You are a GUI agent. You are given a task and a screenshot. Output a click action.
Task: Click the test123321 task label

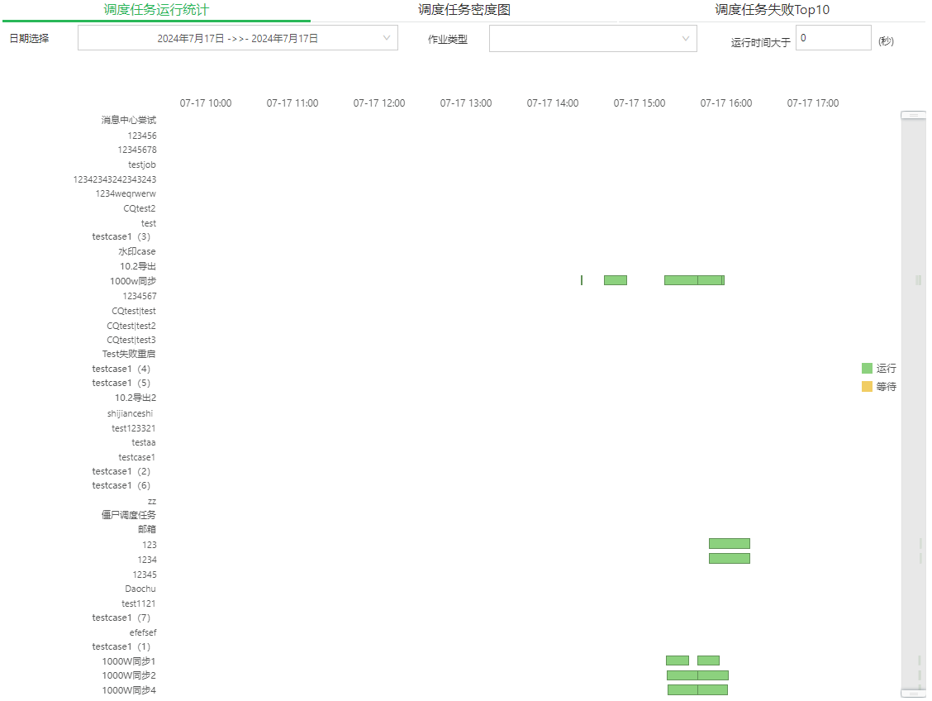tap(134, 428)
